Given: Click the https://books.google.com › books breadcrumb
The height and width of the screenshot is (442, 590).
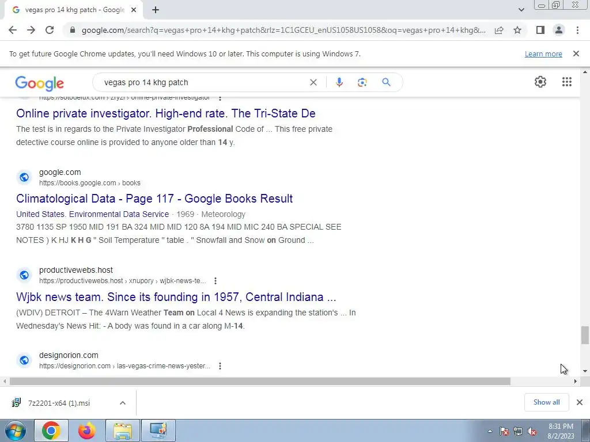Looking at the screenshot, I should tap(89, 183).
